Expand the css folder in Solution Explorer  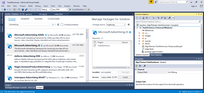[139, 33]
